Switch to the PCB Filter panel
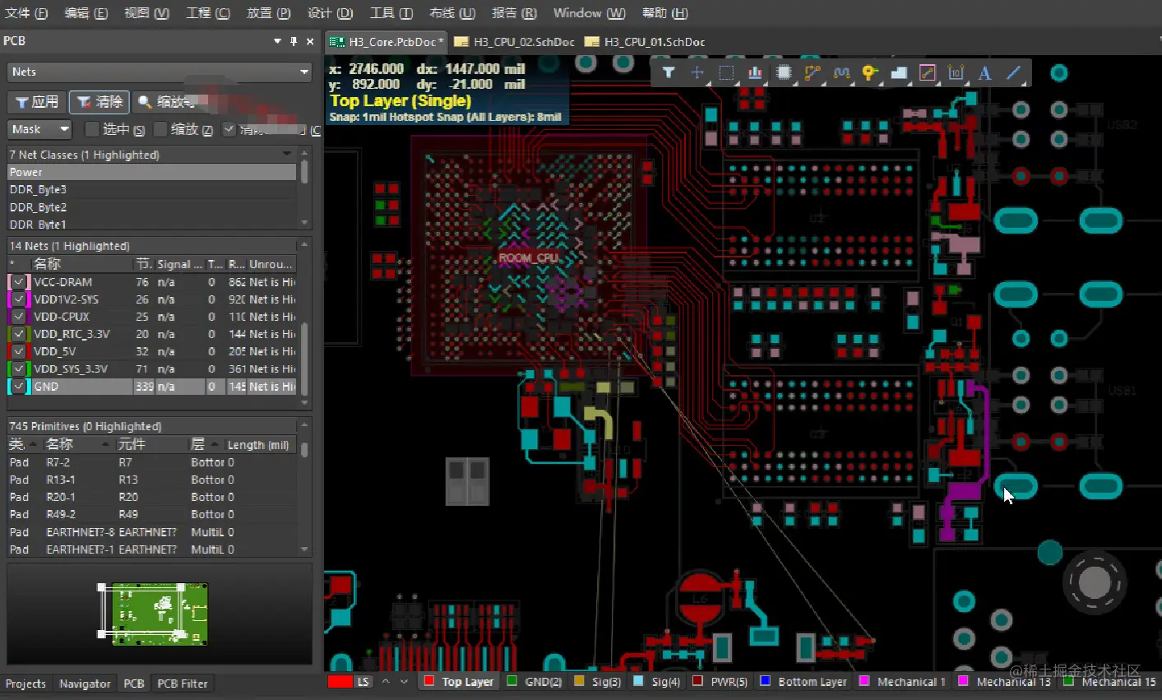The image size is (1162, 700). click(183, 683)
